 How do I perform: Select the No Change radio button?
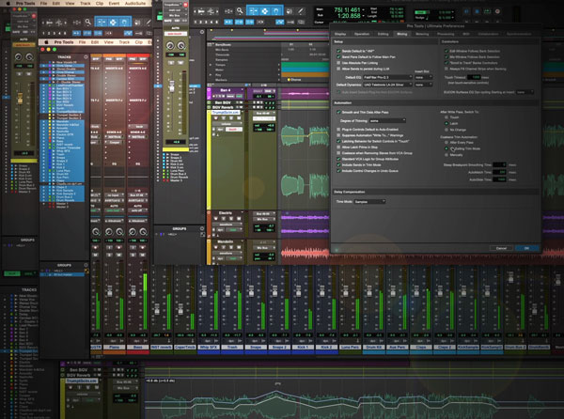click(446, 130)
